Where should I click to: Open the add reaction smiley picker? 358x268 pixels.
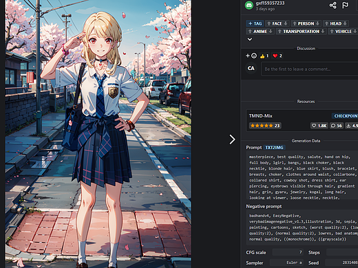click(251, 56)
